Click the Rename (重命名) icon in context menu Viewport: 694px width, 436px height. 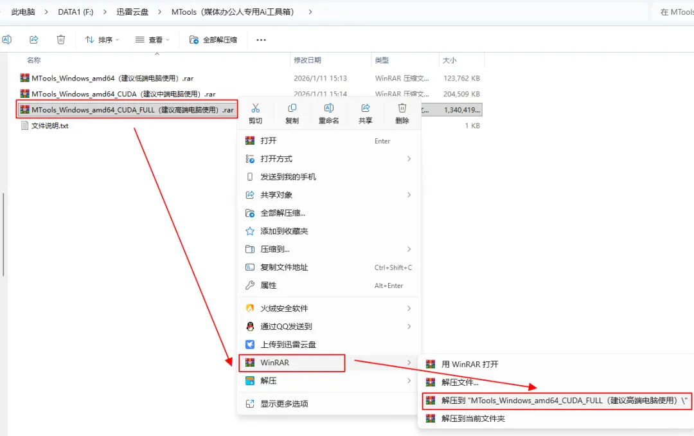329,108
